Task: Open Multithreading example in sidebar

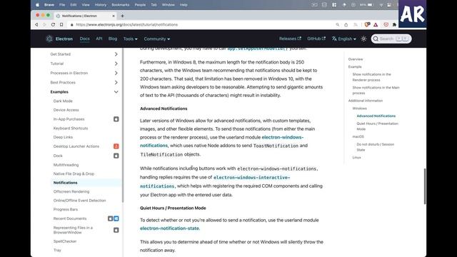Action: click(x=66, y=165)
